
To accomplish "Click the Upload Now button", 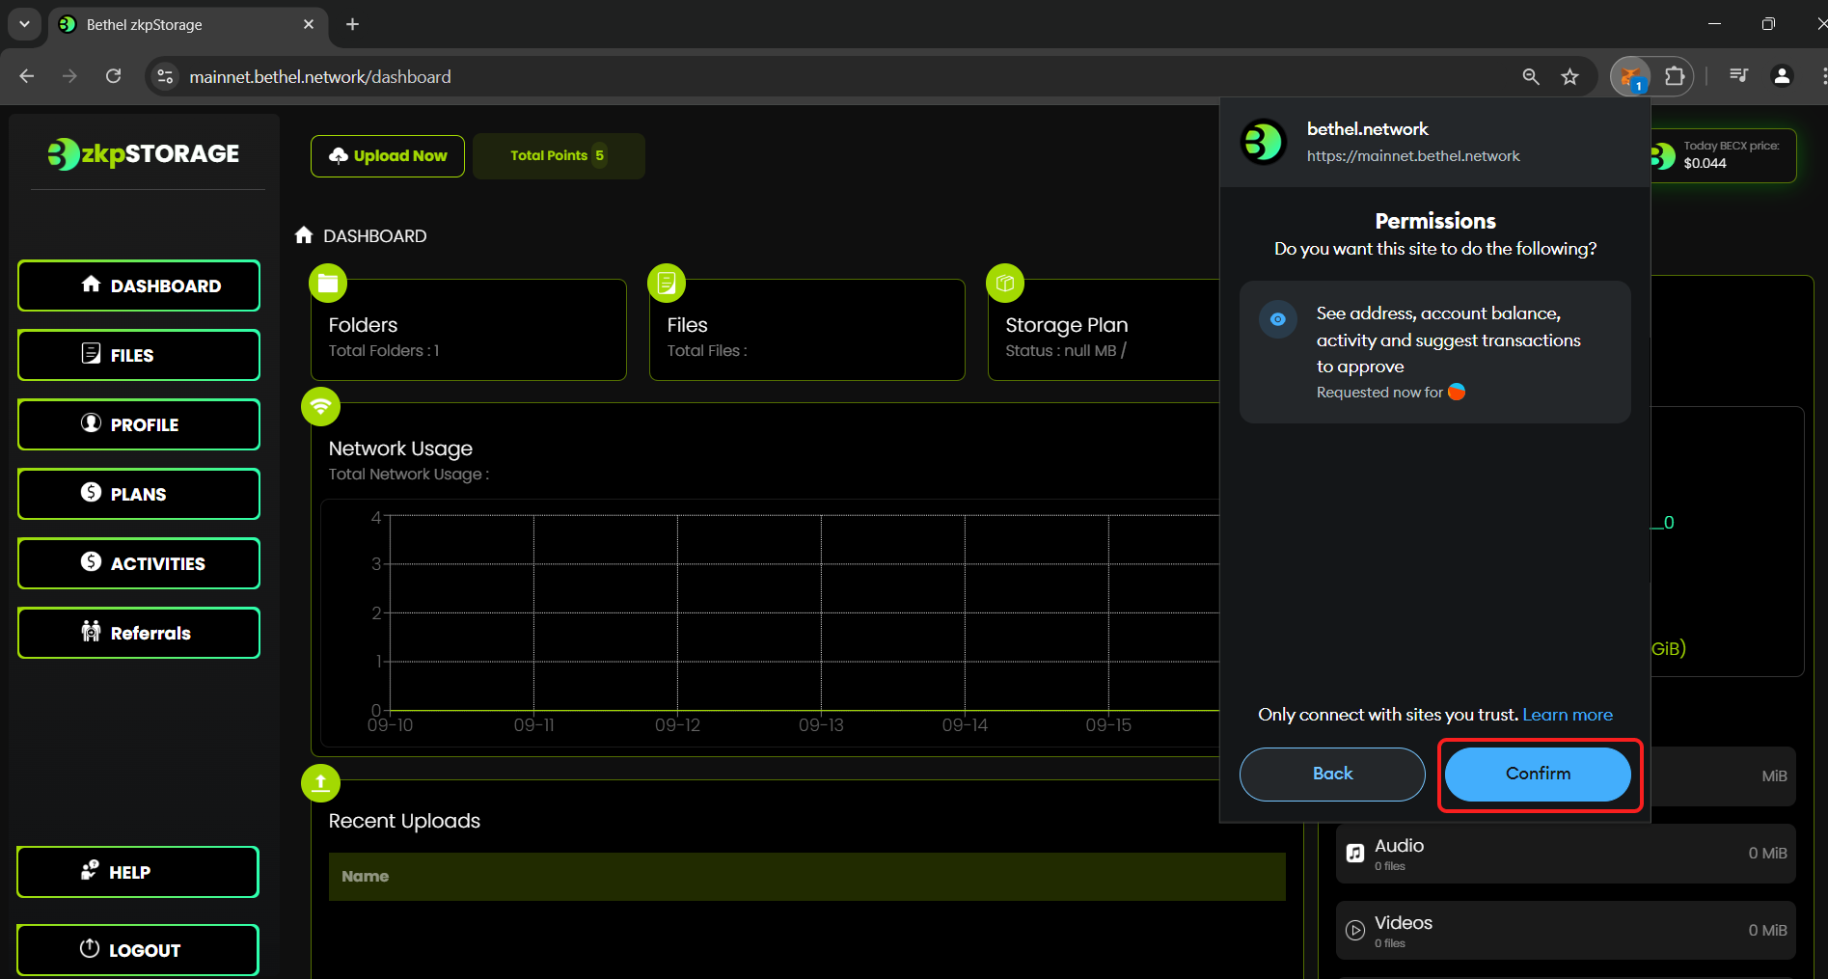I will click(388, 156).
